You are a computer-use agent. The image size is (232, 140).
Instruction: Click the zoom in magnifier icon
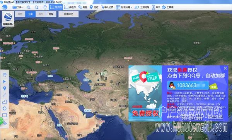click(x=29, y=7)
